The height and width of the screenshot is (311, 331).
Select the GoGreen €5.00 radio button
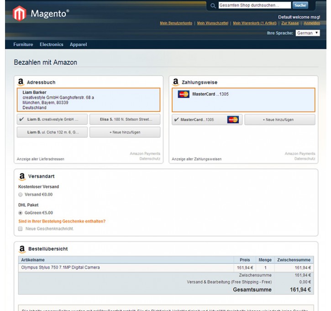(x=20, y=213)
